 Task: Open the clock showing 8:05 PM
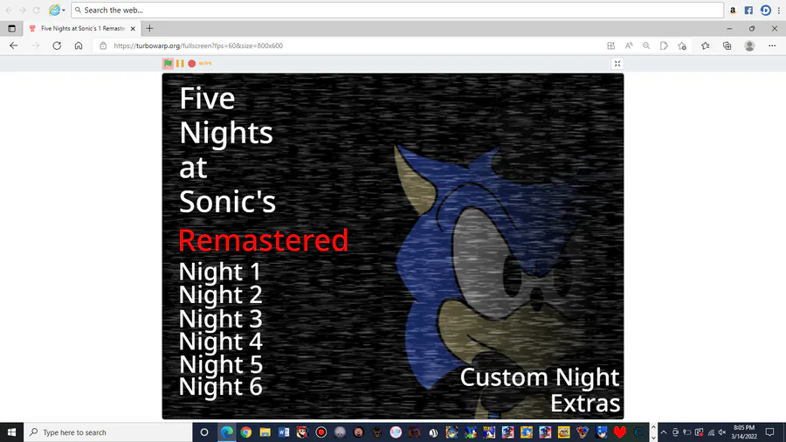click(x=744, y=432)
